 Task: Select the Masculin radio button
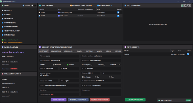54,65
